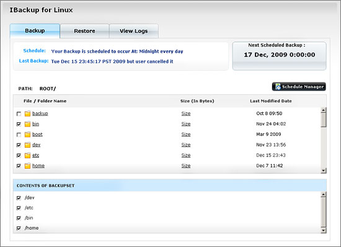Screen dimensions: 341x247
Task: Click Size link for home folder
Action: coord(186,166)
